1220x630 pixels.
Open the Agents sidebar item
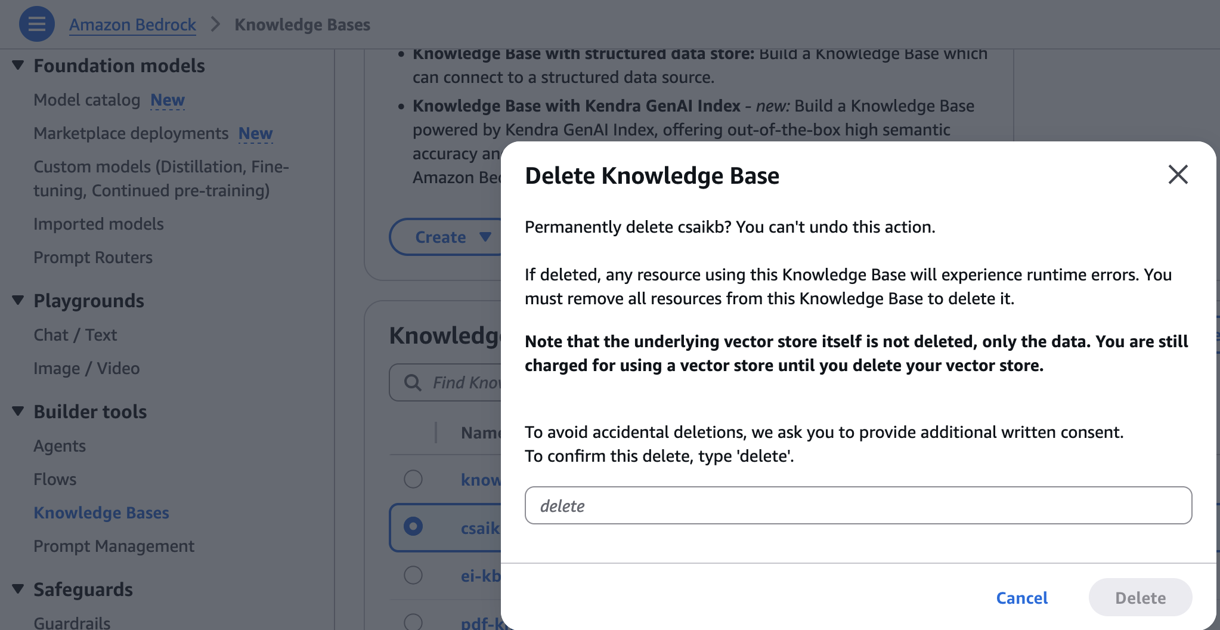point(60,446)
